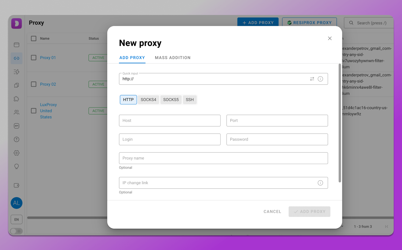Image resolution: width=402 pixels, height=250 pixels.
Task: Open the extensions puzzle icon in sidebar
Action: (x=17, y=99)
